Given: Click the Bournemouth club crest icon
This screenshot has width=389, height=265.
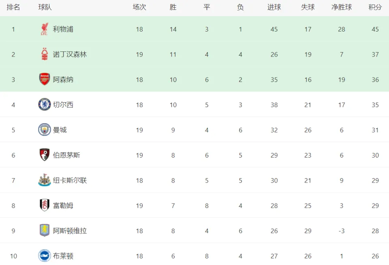Looking at the screenshot, I should click(x=45, y=155).
